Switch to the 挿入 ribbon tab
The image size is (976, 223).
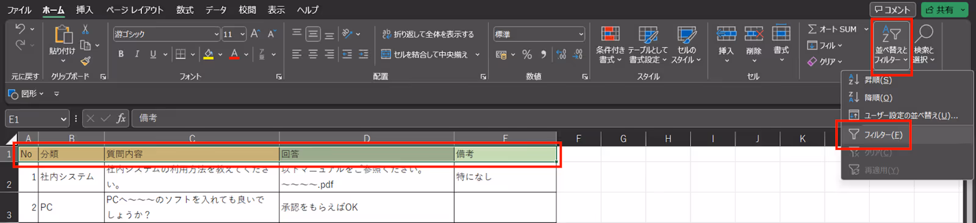coord(84,10)
